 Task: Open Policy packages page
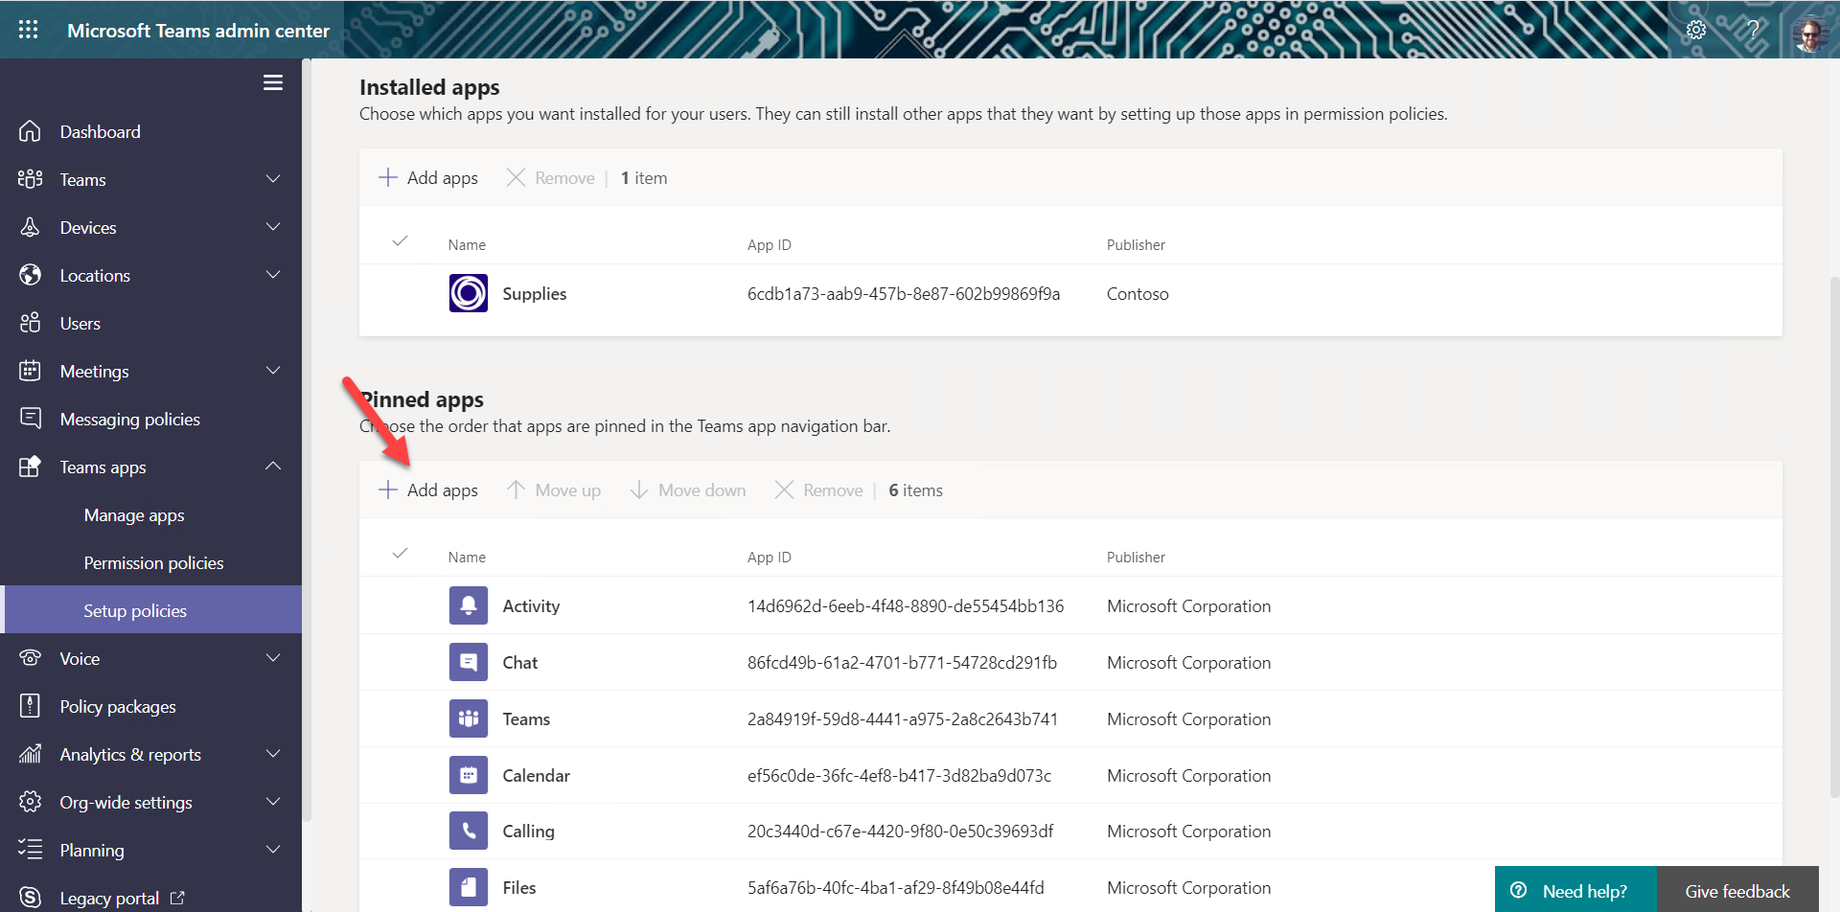pos(118,707)
